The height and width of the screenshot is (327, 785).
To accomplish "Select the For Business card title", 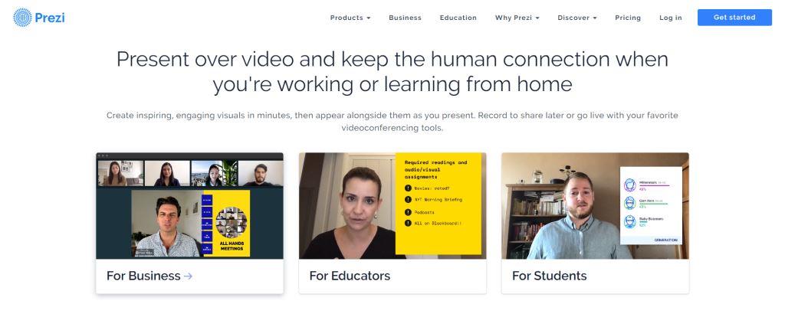I will [143, 276].
